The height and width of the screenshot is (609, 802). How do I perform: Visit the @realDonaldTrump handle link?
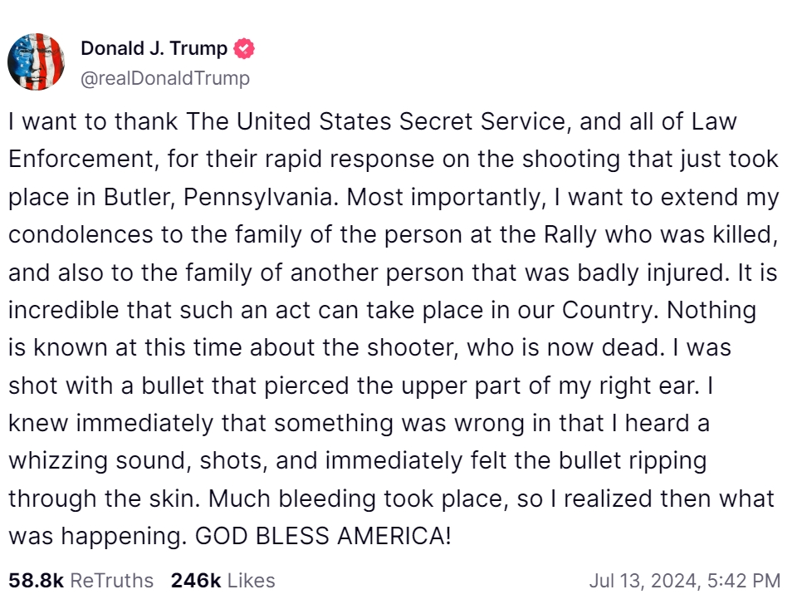tap(165, 78)
